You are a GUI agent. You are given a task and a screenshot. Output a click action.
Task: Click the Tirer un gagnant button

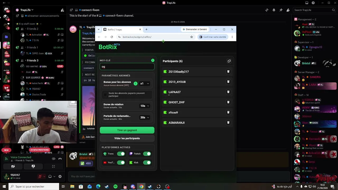tap(127, 130)
